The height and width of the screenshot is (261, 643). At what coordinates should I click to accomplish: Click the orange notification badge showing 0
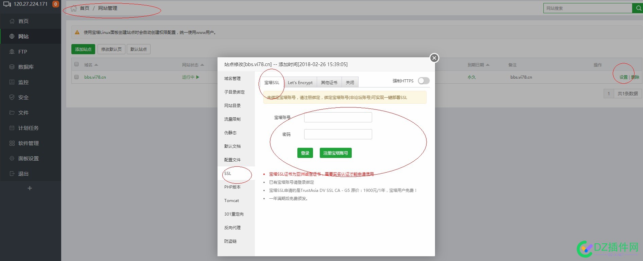55,4
